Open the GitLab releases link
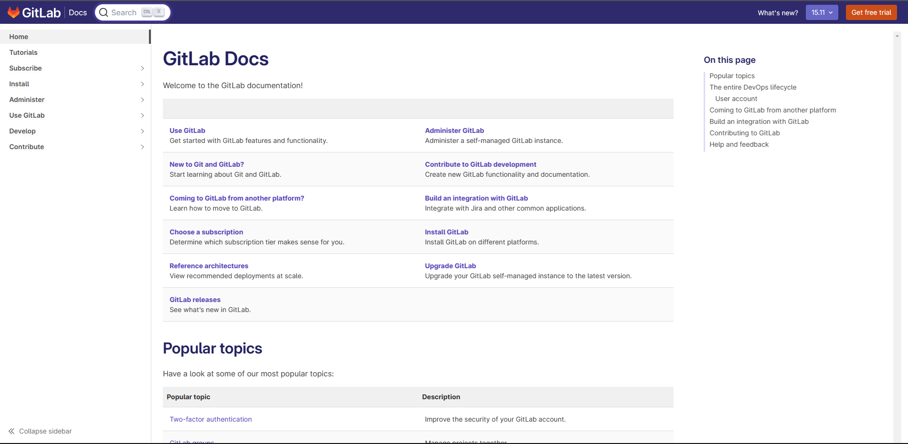Viewport: 908px width, 444px height. pyautogui.click(x=195, y=300)
